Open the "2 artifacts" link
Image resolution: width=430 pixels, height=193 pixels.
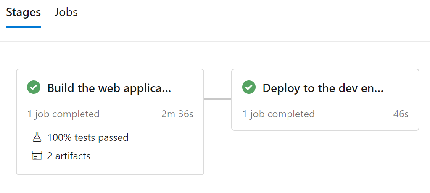pos(69,156)
